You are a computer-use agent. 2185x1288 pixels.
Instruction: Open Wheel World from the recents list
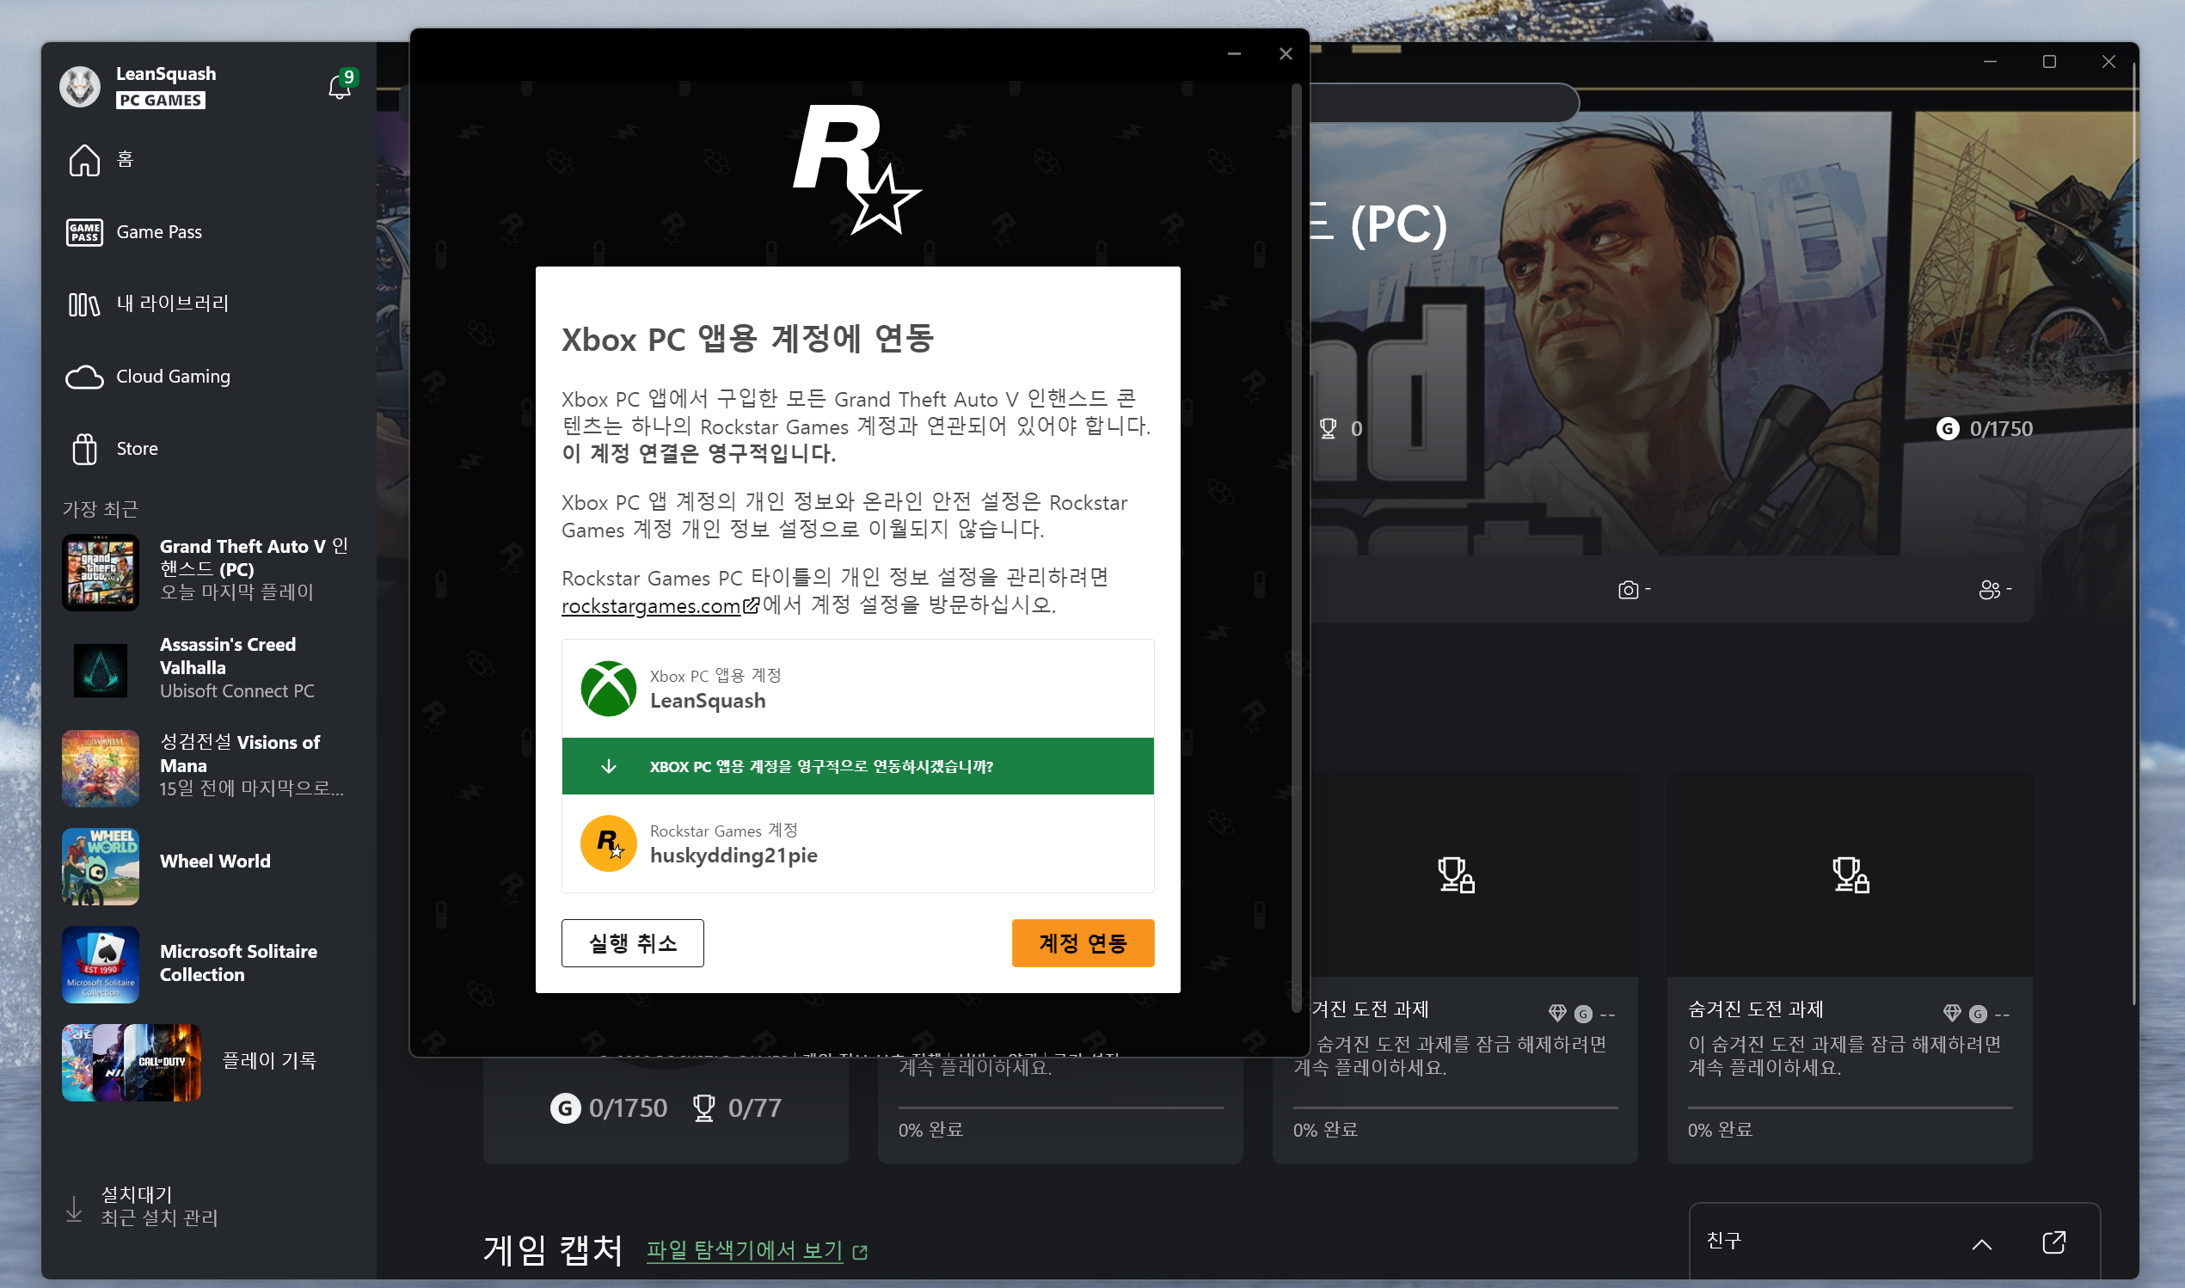[213, 861]
